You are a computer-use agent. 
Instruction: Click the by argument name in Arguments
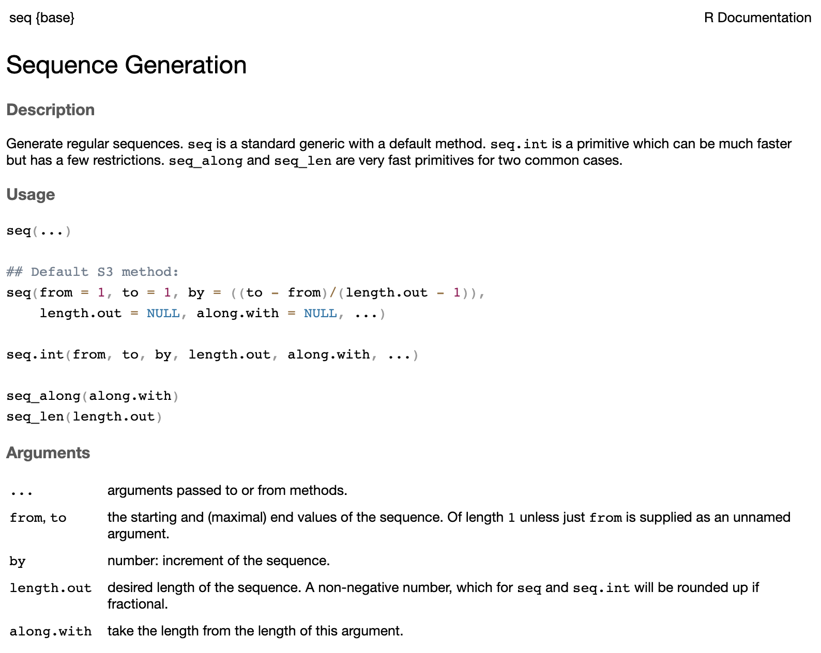(x=17, y=561)
